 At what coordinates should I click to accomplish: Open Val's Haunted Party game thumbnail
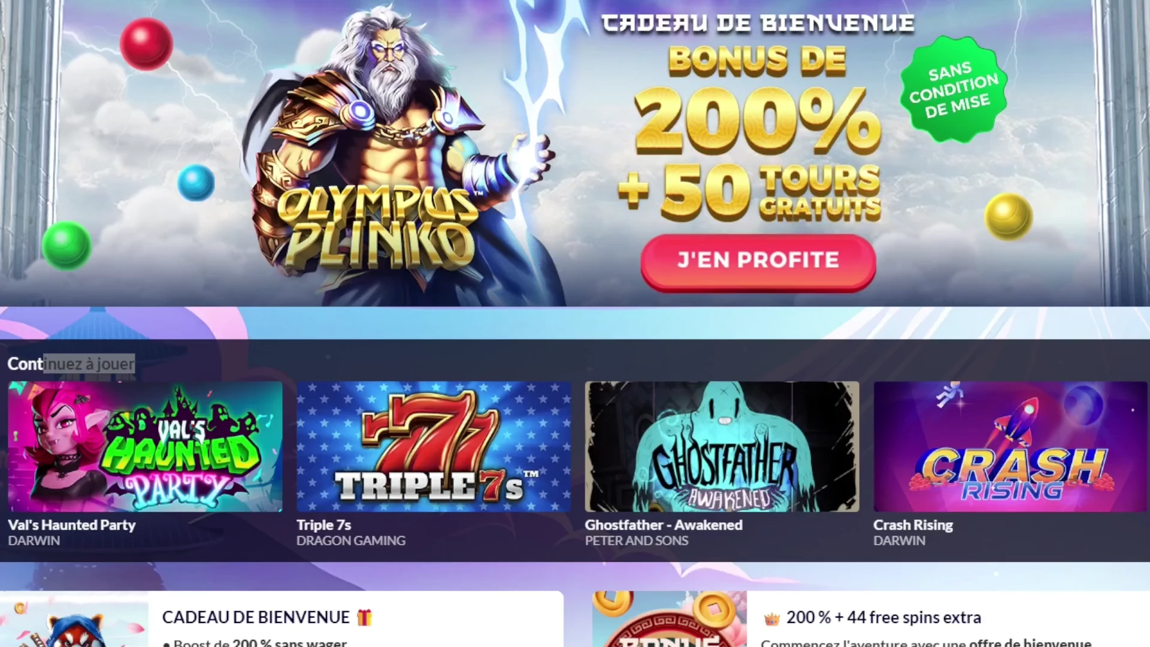point(145,446)
